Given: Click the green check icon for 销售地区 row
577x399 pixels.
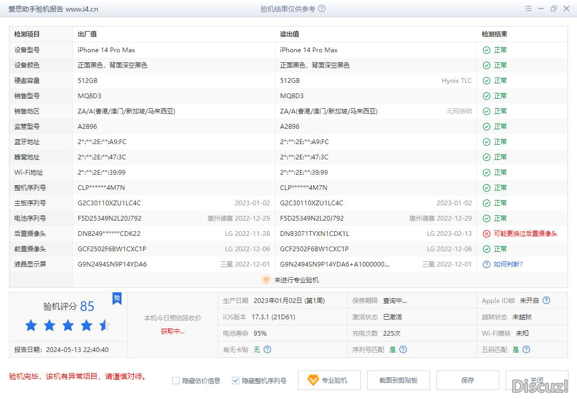Looking at the screenshot, I should [487, 111].
